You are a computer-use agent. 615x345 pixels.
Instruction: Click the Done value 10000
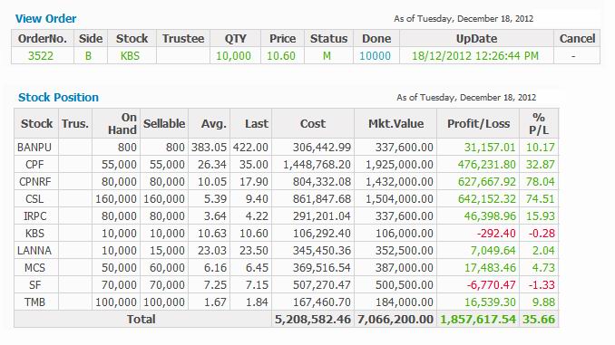point(375,56)
